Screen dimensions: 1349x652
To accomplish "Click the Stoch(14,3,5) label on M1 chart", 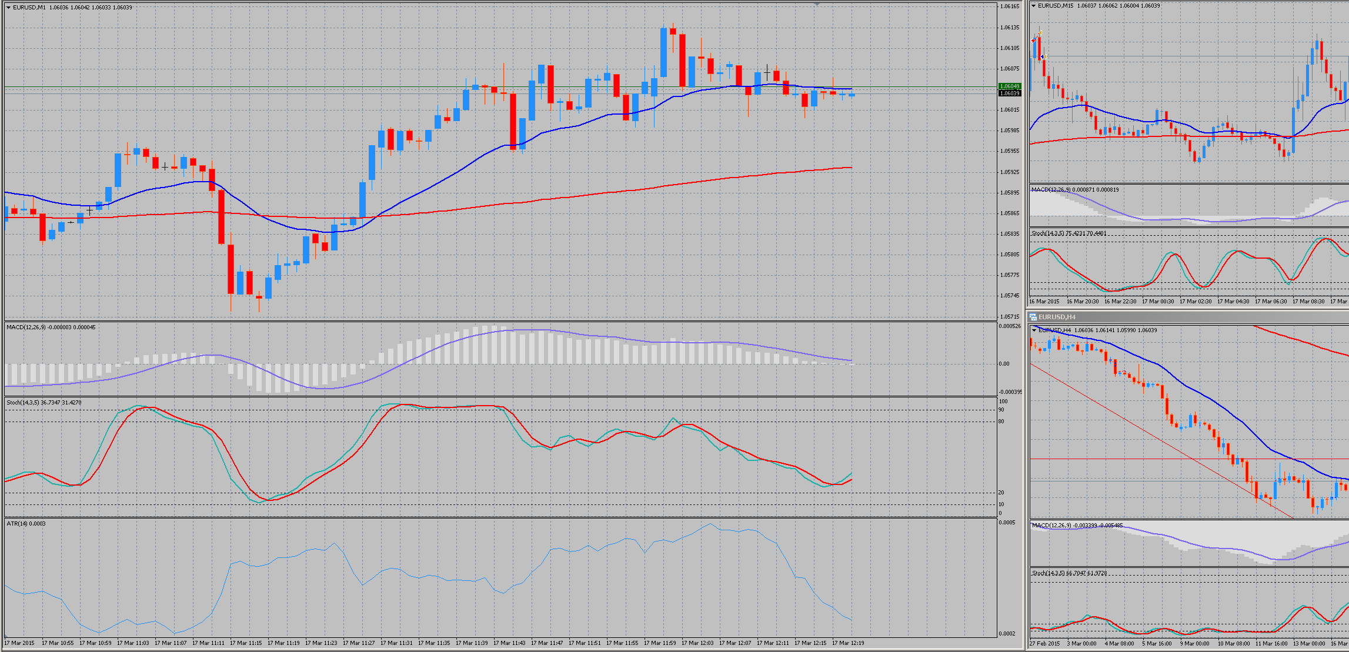I will tap(23, 403).
